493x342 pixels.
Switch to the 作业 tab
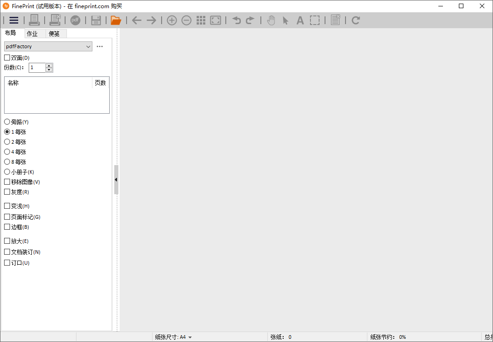coord(32,34)
